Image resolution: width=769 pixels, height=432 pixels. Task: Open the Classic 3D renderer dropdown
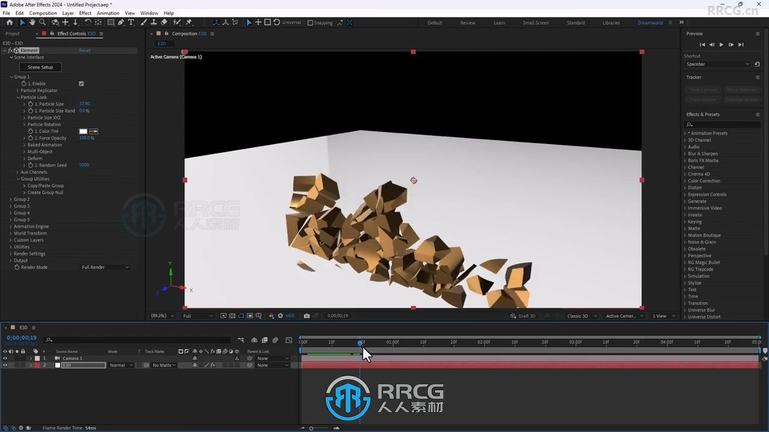point(582,316)
